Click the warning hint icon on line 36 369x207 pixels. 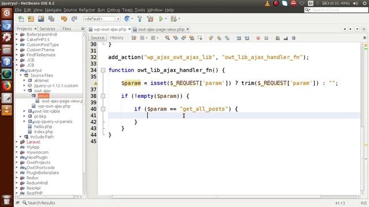tap(96, 83)
